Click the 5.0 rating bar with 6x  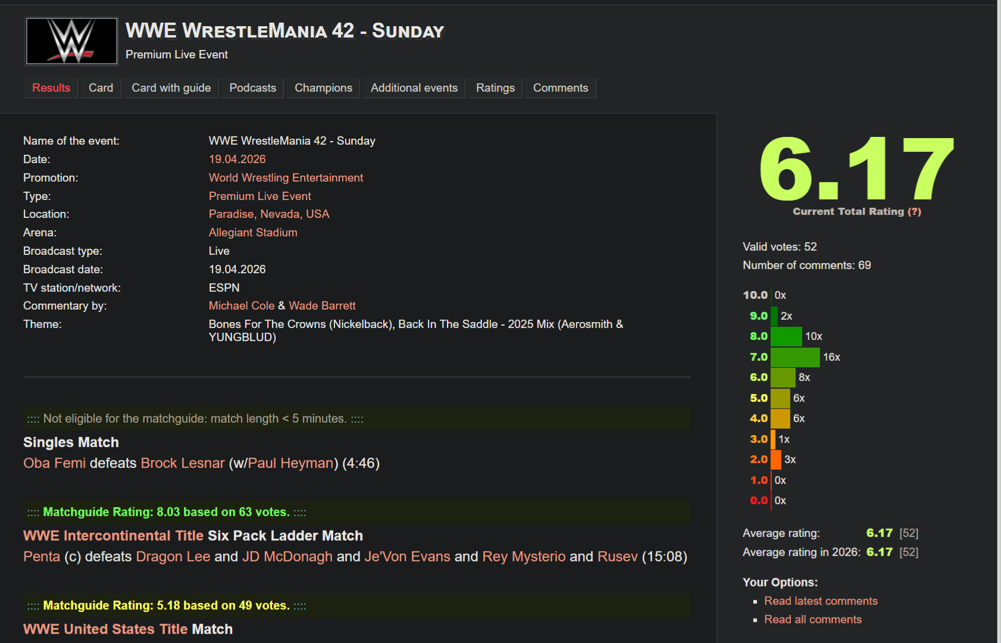click(780, 398)
